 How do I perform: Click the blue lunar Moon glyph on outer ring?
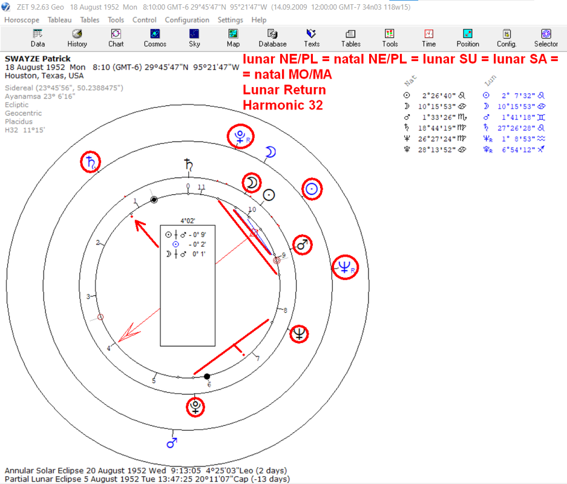pos(270,152)
